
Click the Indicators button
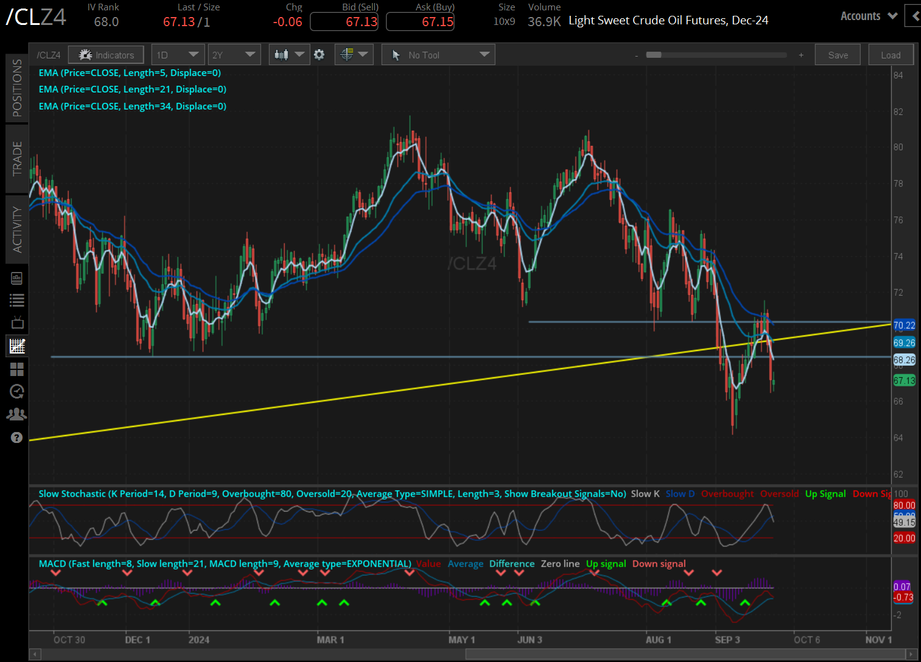click(105, 54)
